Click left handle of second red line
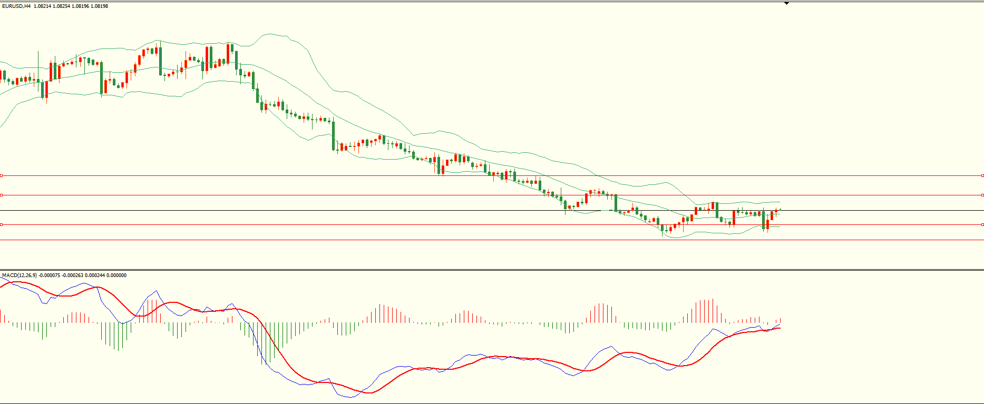This screenshot has height=404, width=984. click(x=2, y=195)
